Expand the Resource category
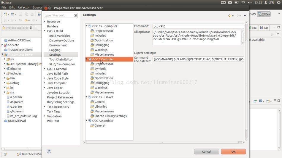 [x=45, y=21]
